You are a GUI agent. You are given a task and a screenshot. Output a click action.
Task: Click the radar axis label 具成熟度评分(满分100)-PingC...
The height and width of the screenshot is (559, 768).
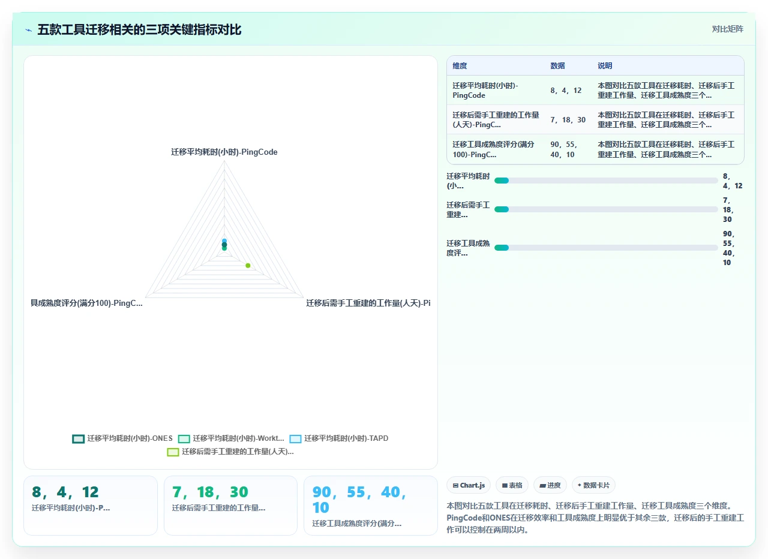pos(86,303)
